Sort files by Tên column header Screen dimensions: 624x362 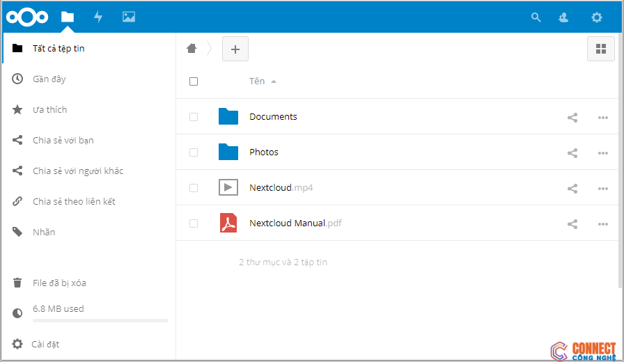[263, 81]
